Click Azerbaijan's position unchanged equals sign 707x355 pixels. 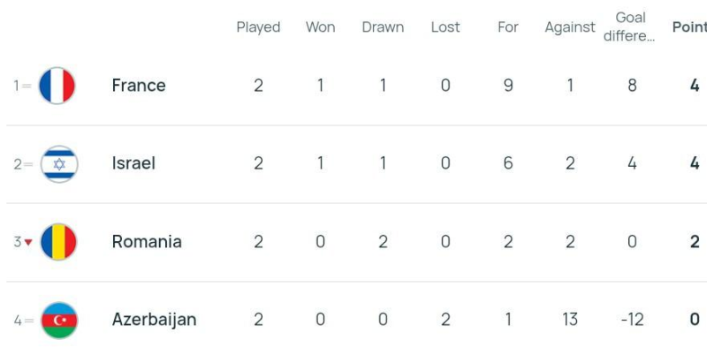pyautogui.click(x=27, y=320)
